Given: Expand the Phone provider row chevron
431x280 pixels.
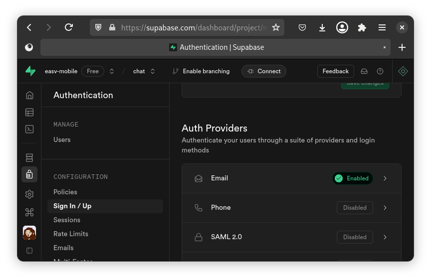Looking at the screenshot, I should 385,208.
